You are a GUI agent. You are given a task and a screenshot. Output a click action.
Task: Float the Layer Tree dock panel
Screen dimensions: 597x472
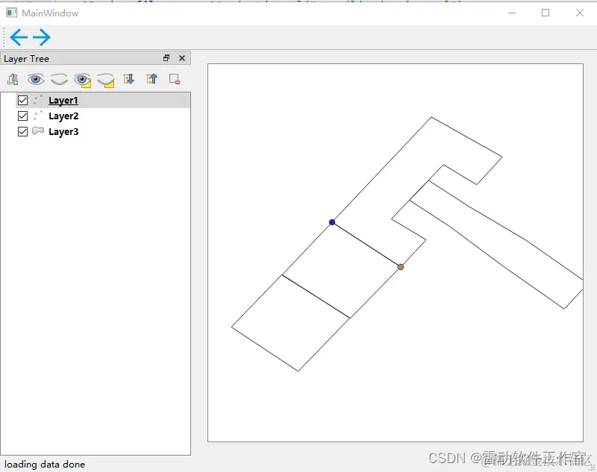166,58
